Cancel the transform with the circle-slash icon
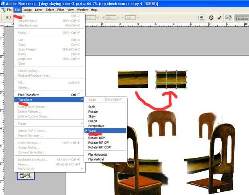The width and height of the screenshot is (249, 195). 211,17
